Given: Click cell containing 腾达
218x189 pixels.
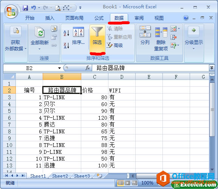Looking at the screenshot, I should (x=62, y=125).
